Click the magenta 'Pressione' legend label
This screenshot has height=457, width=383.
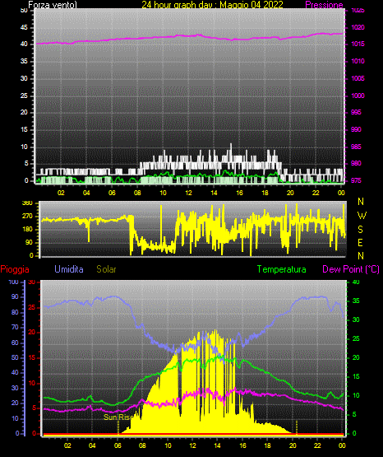324,5
